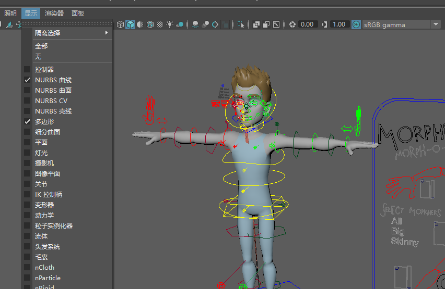Click the smooth shade all icon
This screenshot has height=289, width=445.
point(130,24)
